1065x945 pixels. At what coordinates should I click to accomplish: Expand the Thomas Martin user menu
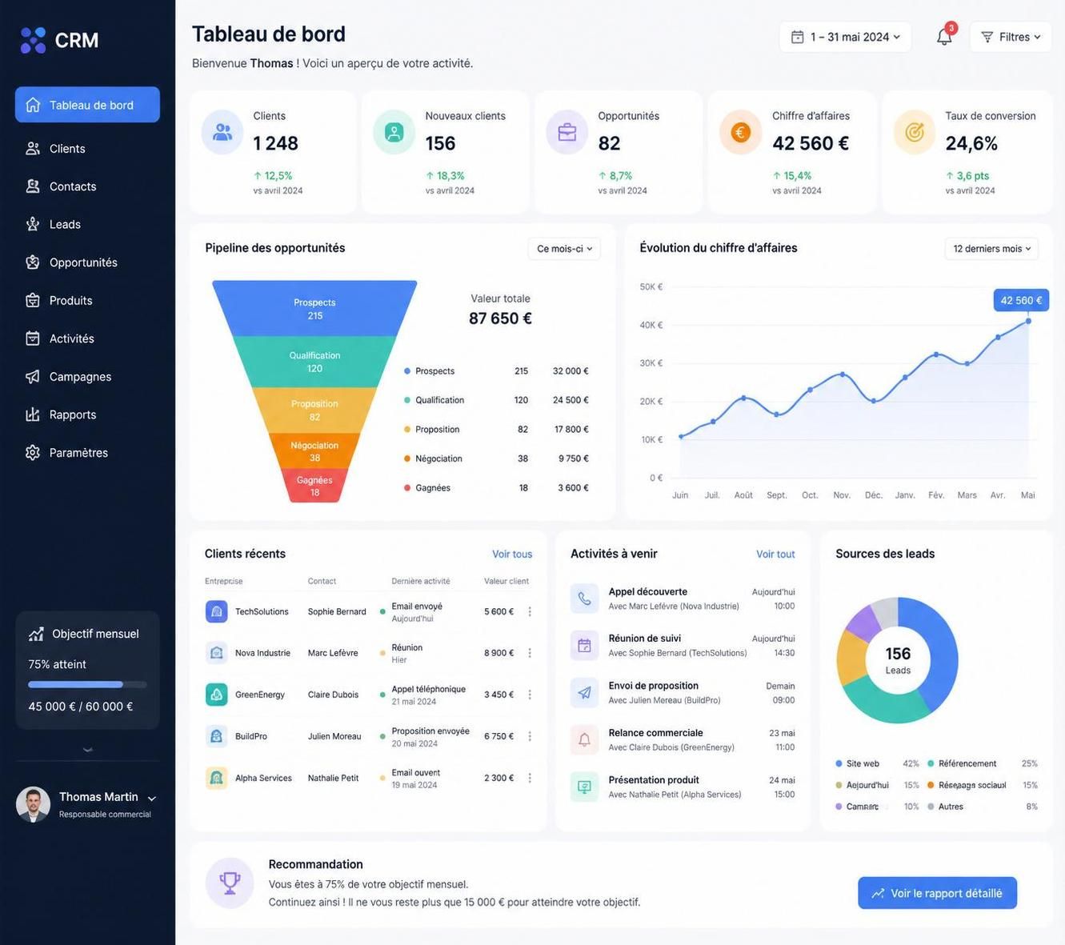152,799
